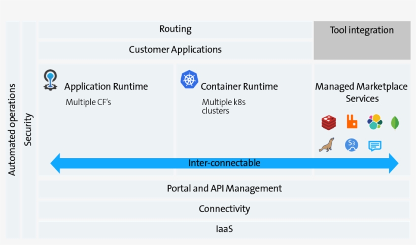Click the Application Runtime heading
This screenshot has width=416, height=245.
[x=106, y=87]
